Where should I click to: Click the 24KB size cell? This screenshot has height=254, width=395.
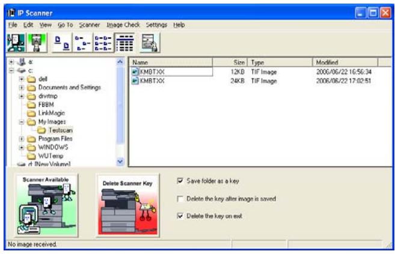(237, 81)
